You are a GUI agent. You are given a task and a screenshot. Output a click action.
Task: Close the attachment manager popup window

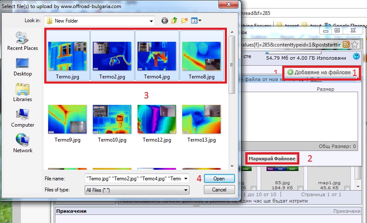(x=353, y=30)
